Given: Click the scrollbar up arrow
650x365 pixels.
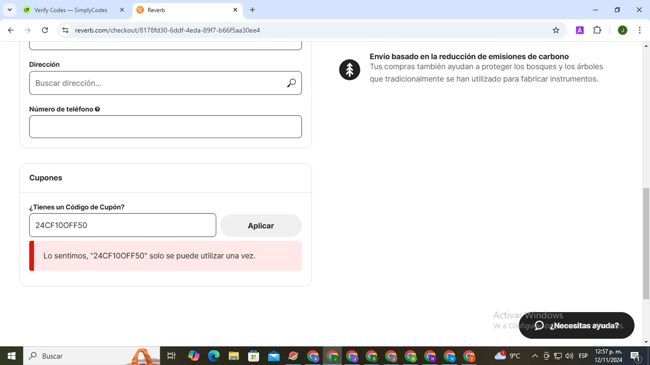Looking at the screenshot, I should (x=646, y=45).
